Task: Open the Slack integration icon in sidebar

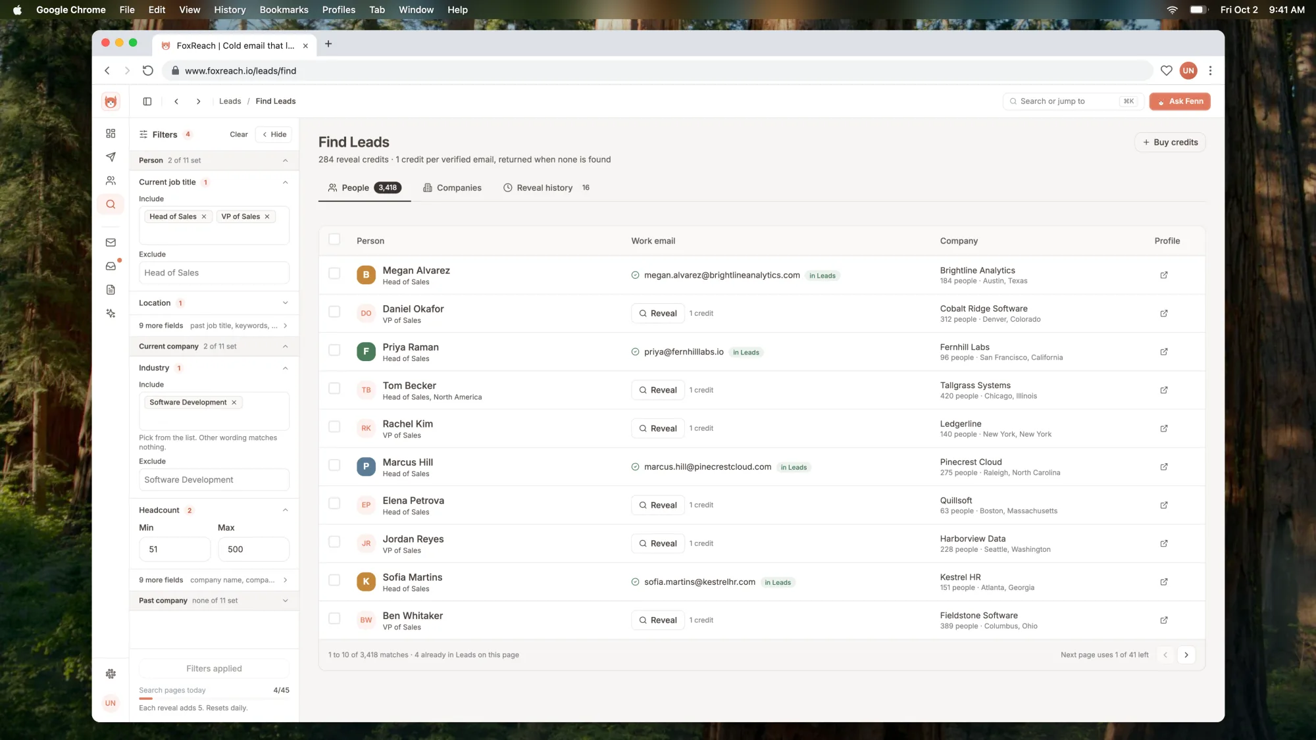Action: (x=111, y=674)
